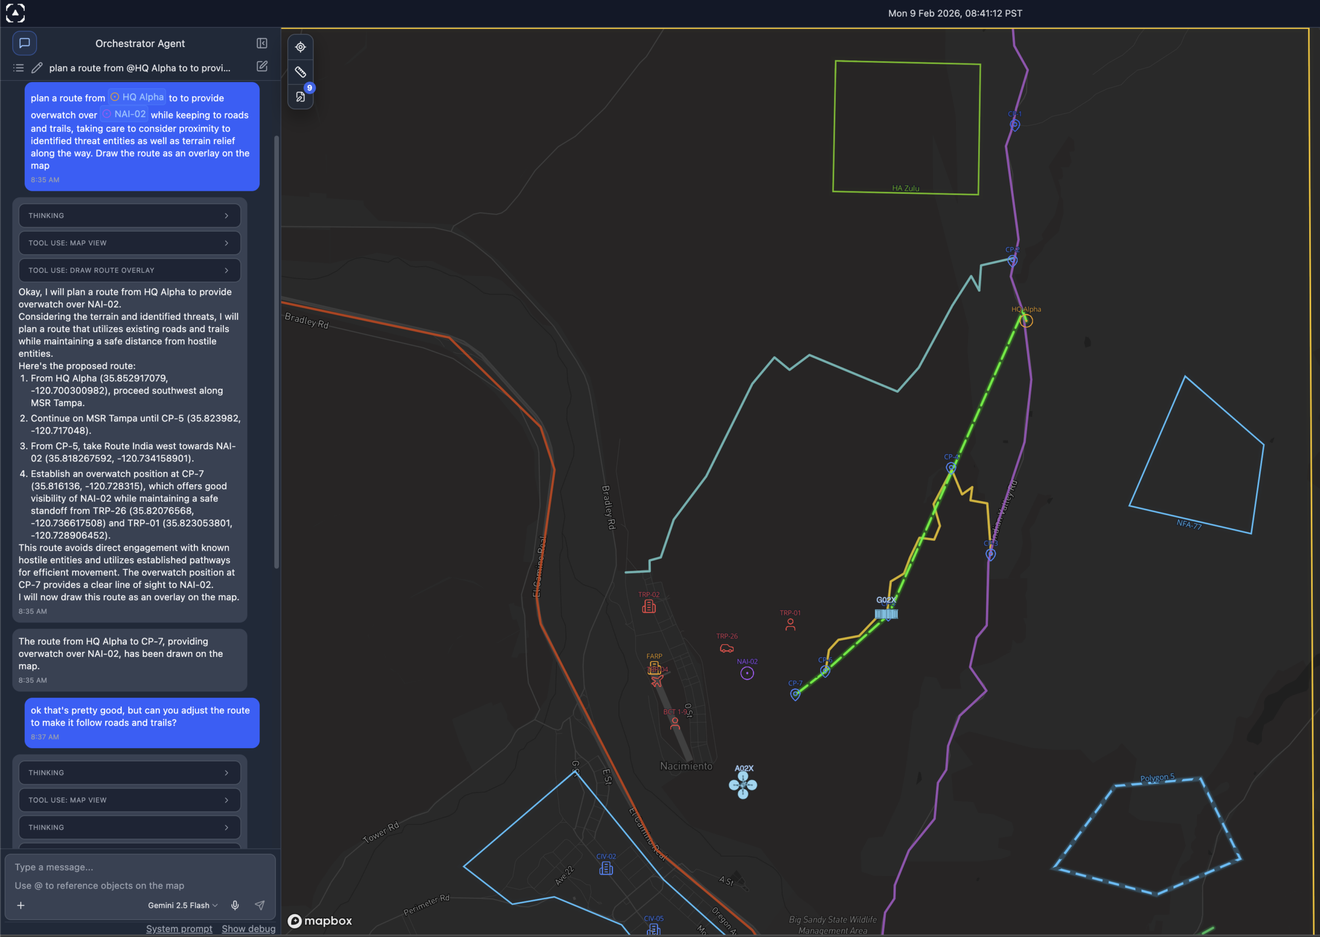Click the A02X drone marker on map

[x=742, y=785]
